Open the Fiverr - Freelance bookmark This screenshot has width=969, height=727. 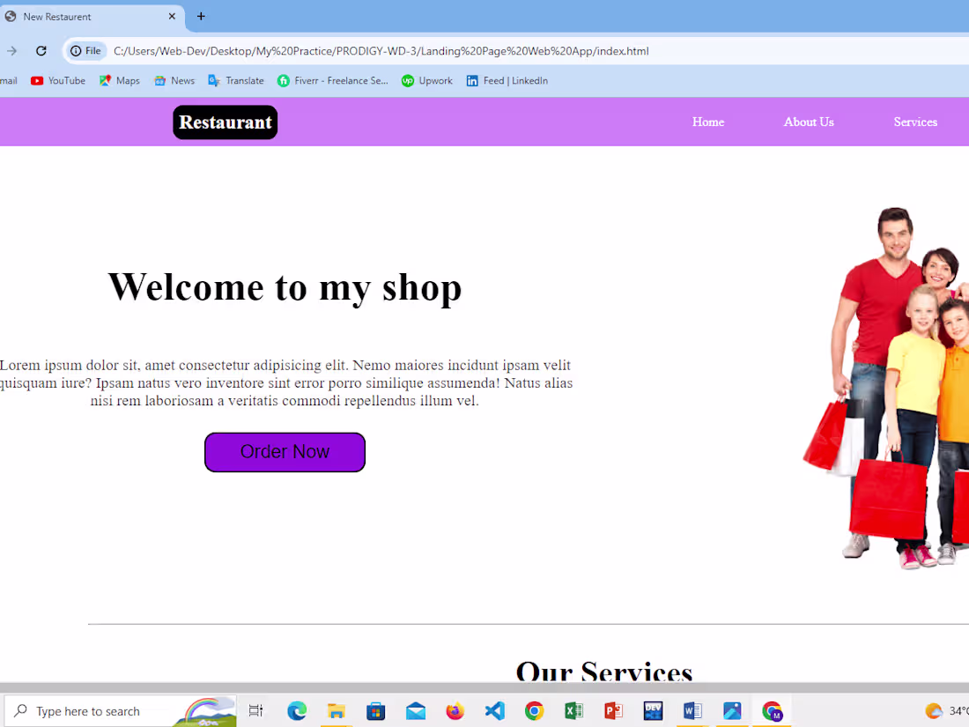click(332, 80)
